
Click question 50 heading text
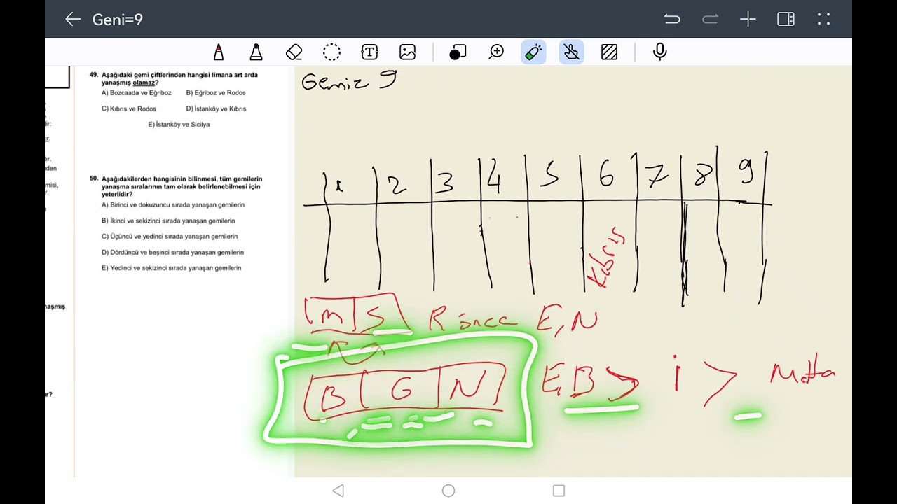point(176,186)
